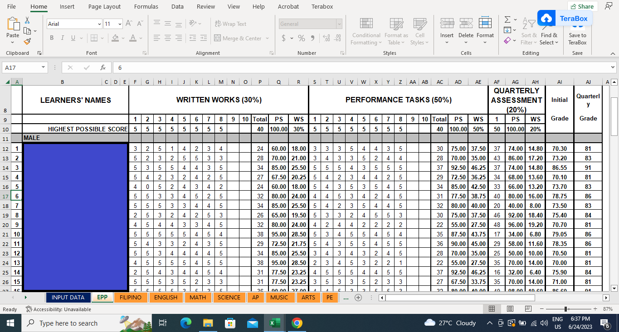Viewport: 619px width, 332px height.
Task: Open File Explorer from the taskbar
Action: pos(208,323)
